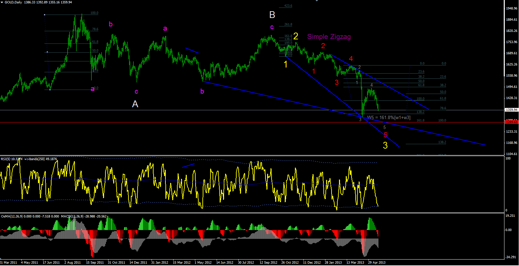Click the 21 Mar 2011 date label

8,262
